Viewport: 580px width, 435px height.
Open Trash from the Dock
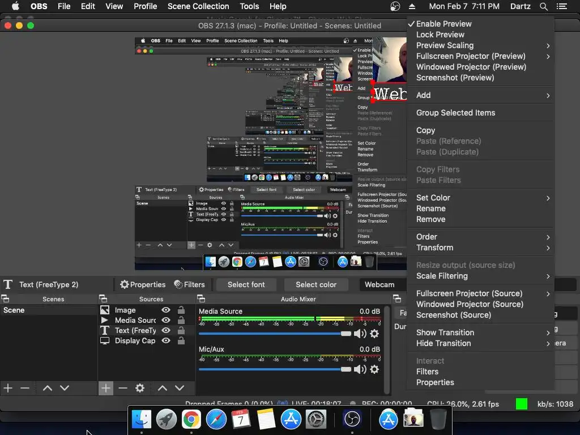[438, 419]
